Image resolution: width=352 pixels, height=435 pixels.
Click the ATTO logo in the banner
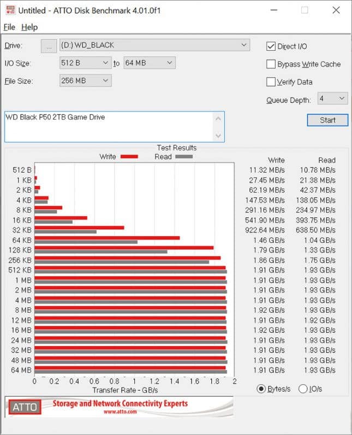pyautogui.click(x=25, y=407)
